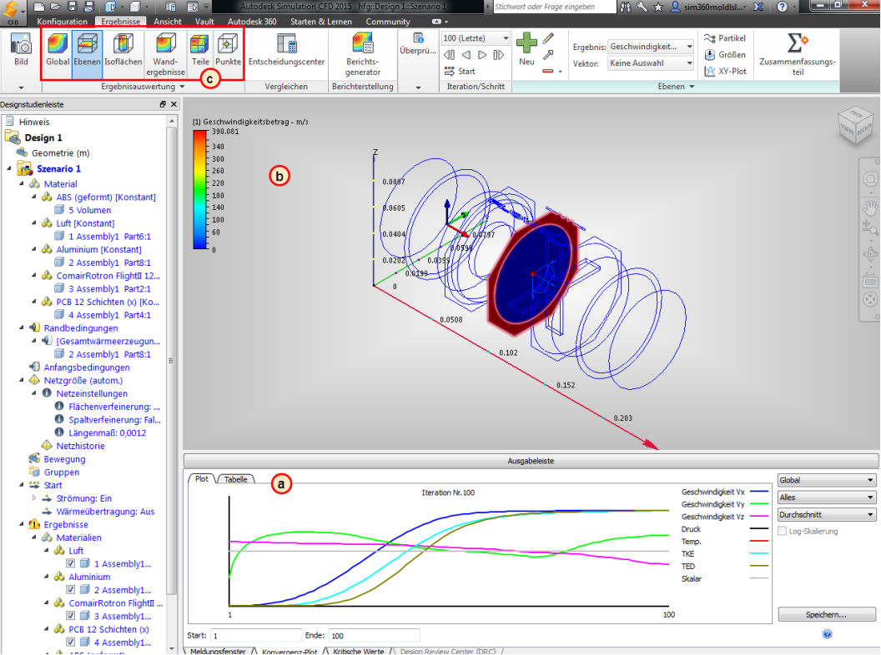Select the Global results tool

(58, 49)
